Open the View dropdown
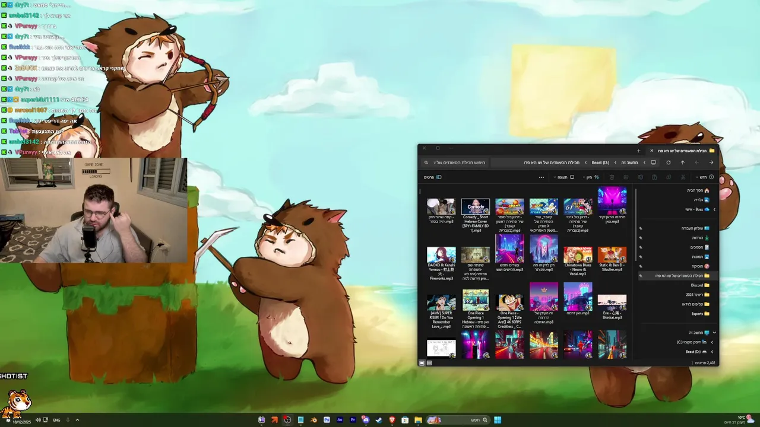 tap(564, 177)
